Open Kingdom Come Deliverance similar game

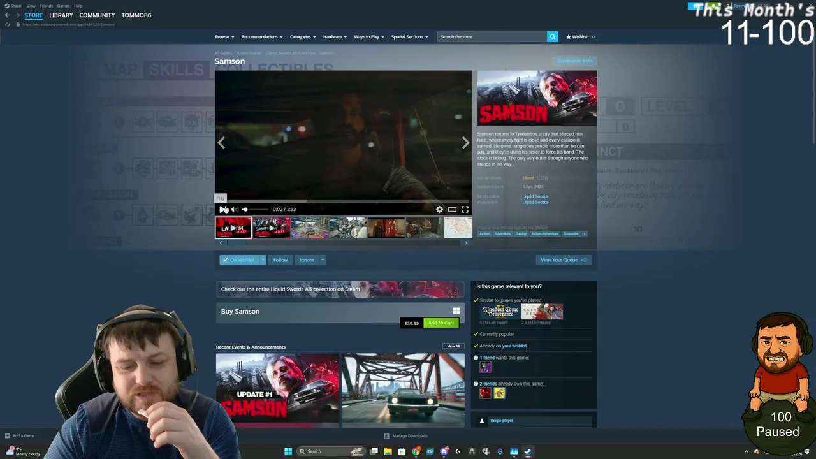click(500, 311)
